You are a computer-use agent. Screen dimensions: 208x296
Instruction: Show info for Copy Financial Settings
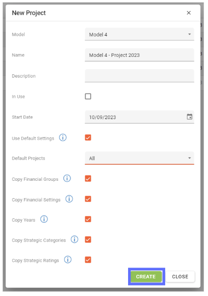[x=69, y=199]
